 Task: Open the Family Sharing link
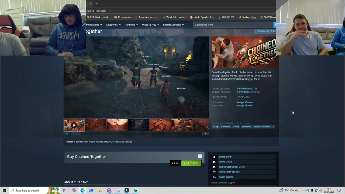[226, 177]
